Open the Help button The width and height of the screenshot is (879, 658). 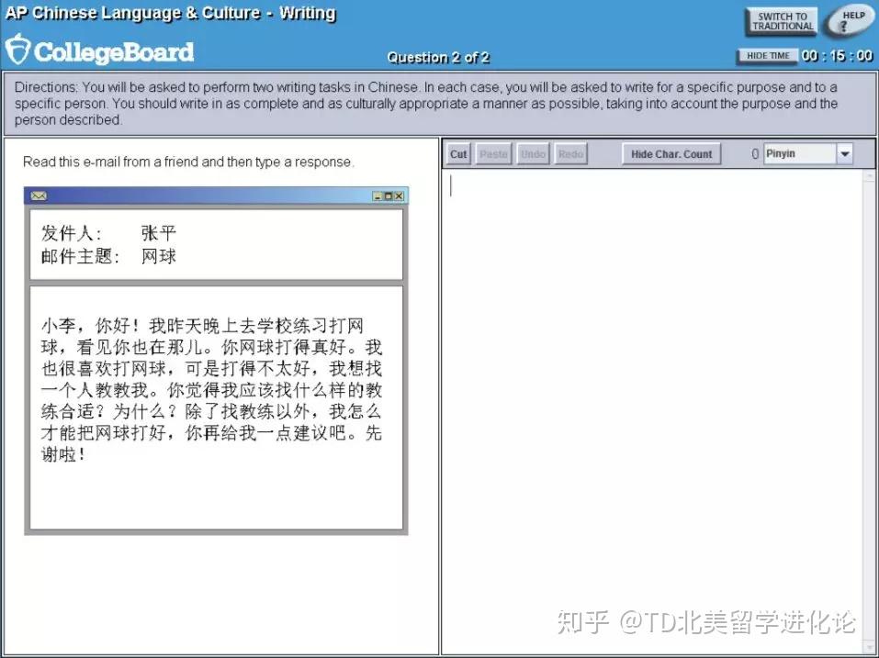[x=850, y=20]
